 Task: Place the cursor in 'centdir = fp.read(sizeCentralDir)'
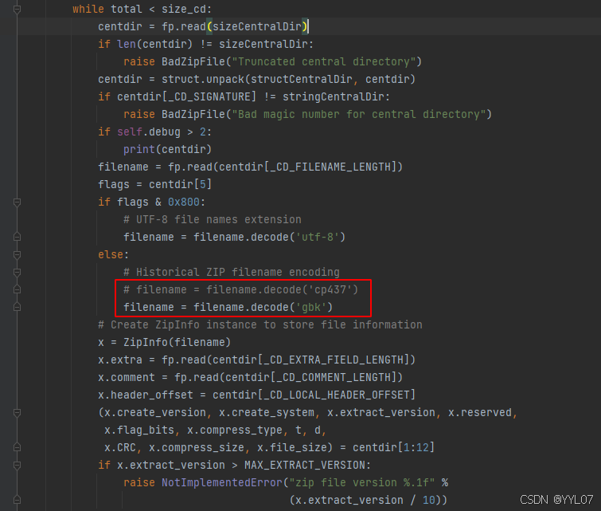(203, 26)
